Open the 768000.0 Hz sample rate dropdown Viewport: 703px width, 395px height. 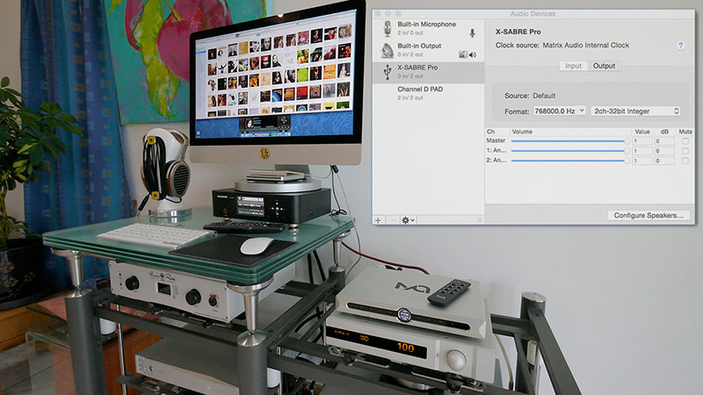pos(559,111)
